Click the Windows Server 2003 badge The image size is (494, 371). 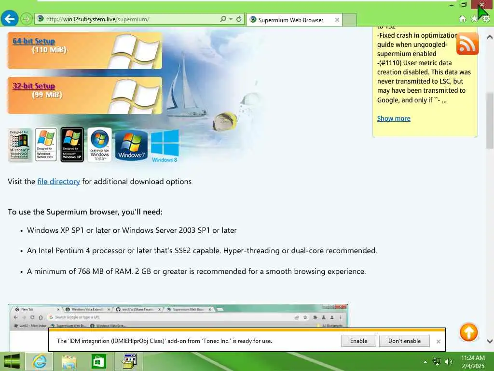[46, 145]
